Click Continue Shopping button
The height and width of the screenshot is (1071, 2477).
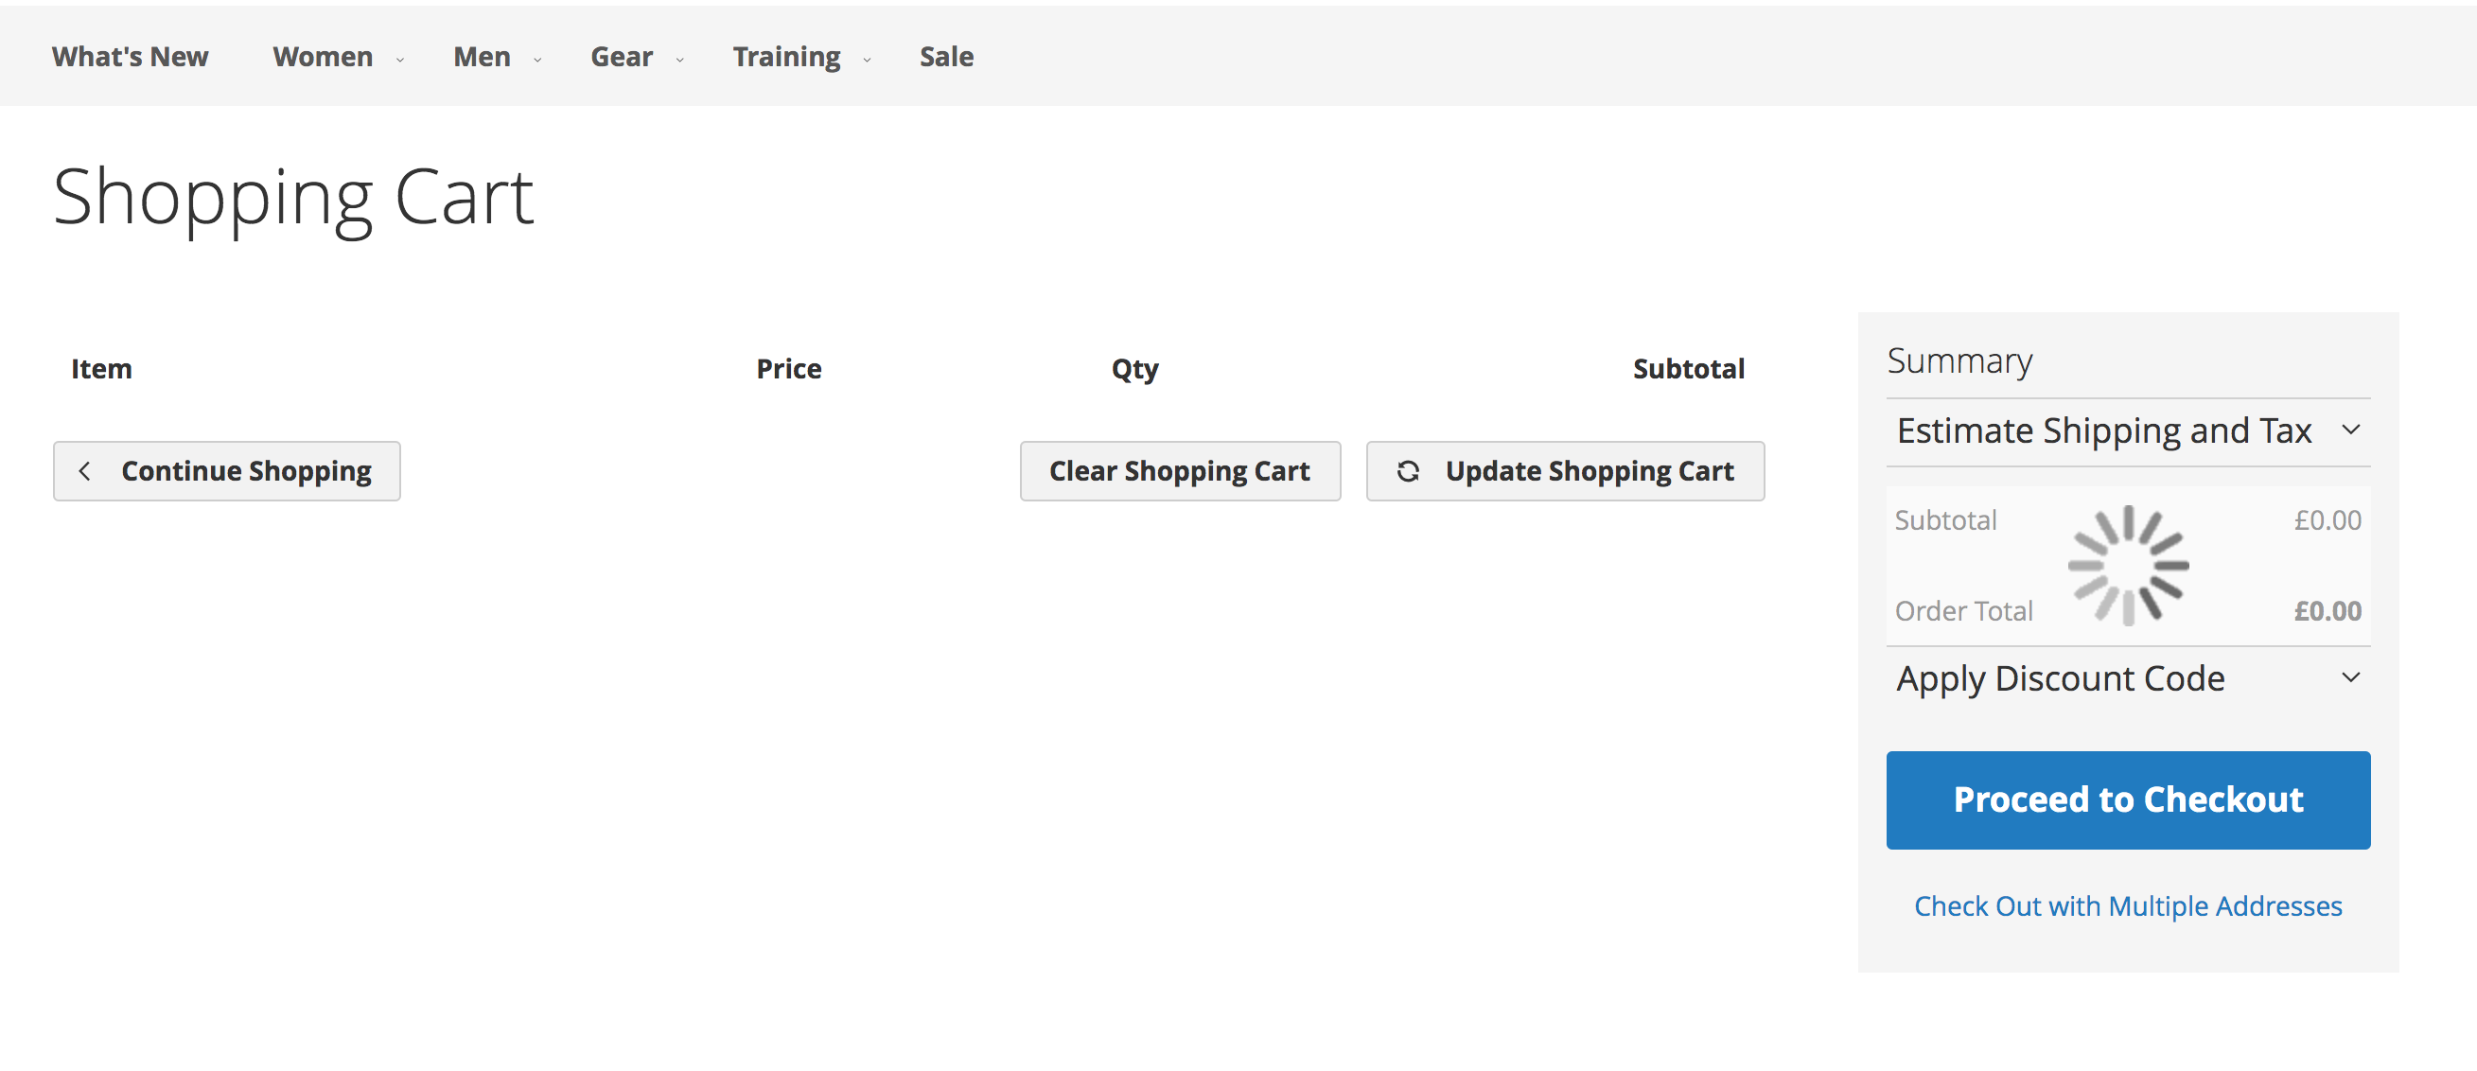(x=227, y=469)
